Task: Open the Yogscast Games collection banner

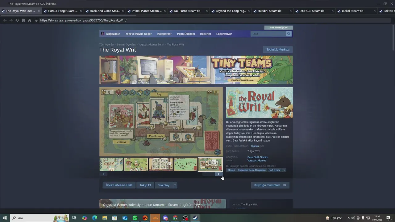Action: [x=163, y=204]
